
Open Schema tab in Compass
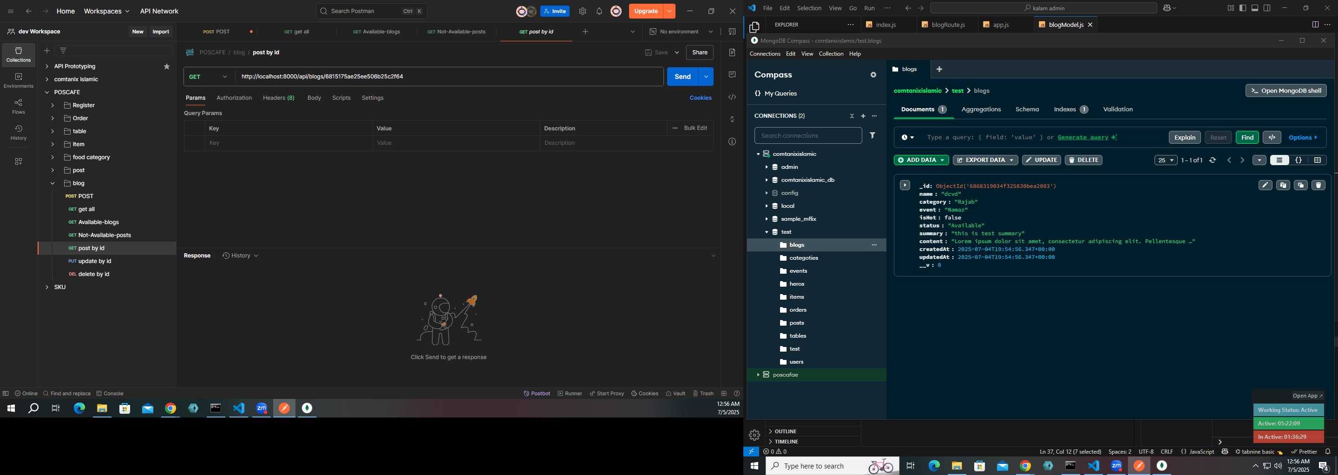pyautogui.click(x=1027, y=109)
